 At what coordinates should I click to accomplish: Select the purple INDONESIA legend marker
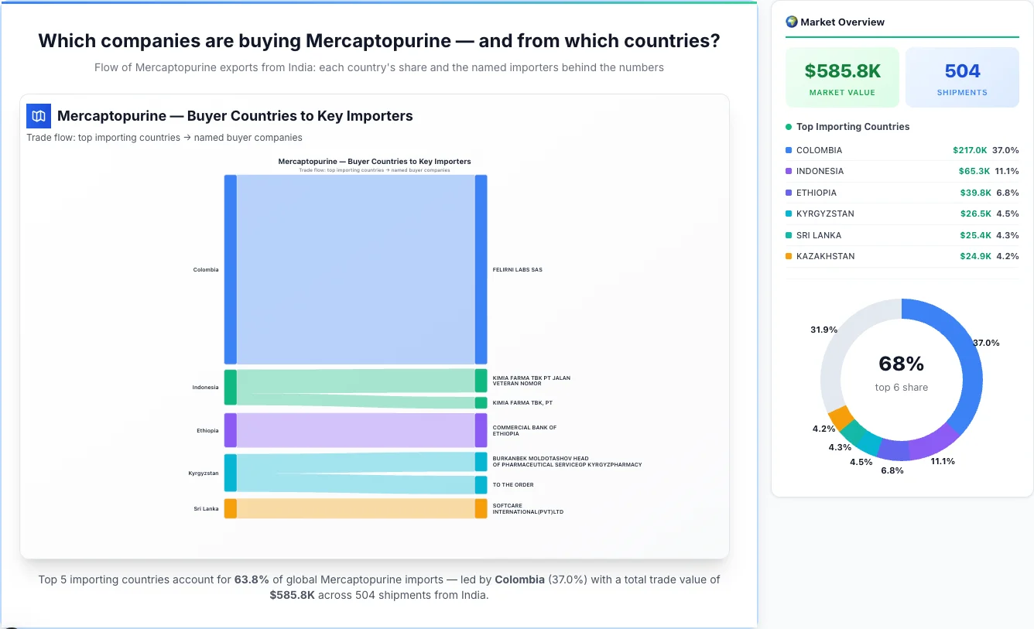pyautogui.click(x=788, y=171)
